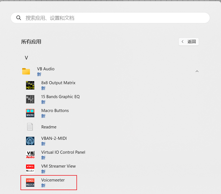Image resolution: width=221 pixels, height=194 pixels.
Task: Select the Macro Buttons text label
Action: coord(55,111)
